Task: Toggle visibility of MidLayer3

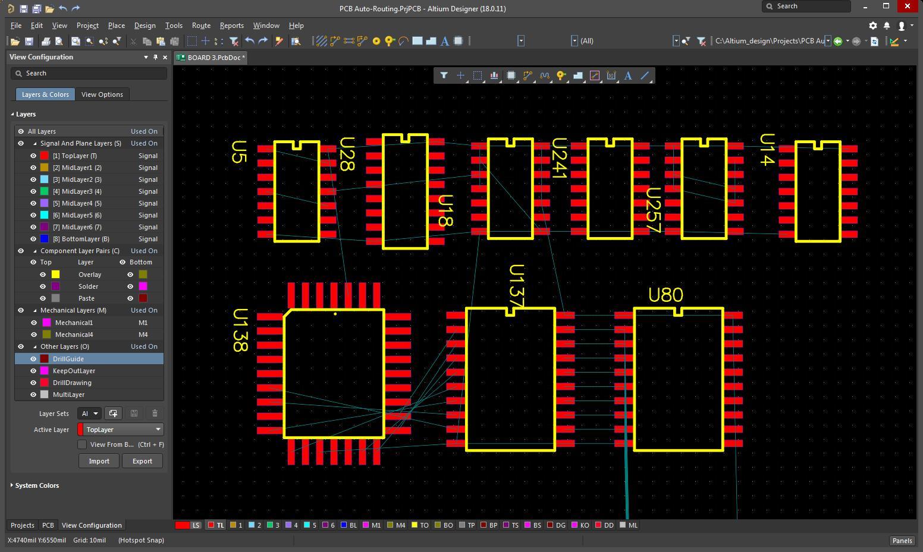Action: (33, 191)
